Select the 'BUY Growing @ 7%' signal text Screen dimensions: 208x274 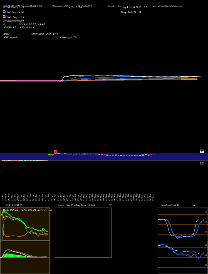point(65,37)
